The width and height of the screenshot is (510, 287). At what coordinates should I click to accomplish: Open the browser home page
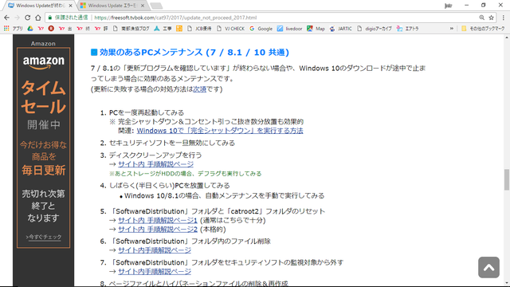tap(38, 18)
